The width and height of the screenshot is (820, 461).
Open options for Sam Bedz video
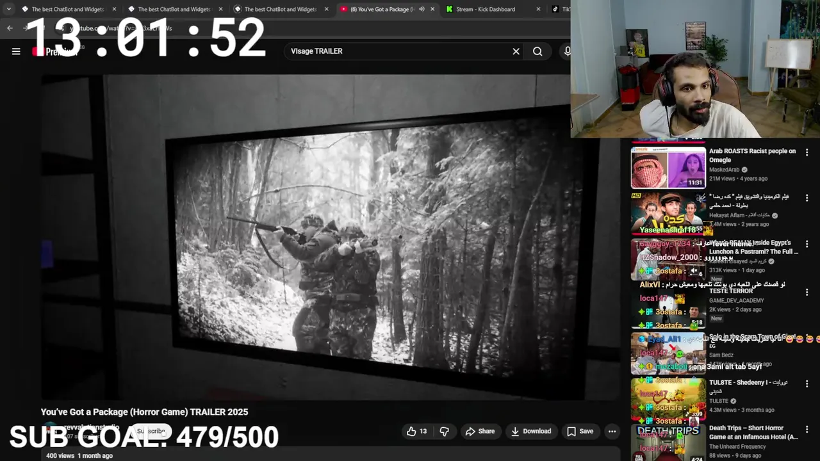tap(807, 337)
